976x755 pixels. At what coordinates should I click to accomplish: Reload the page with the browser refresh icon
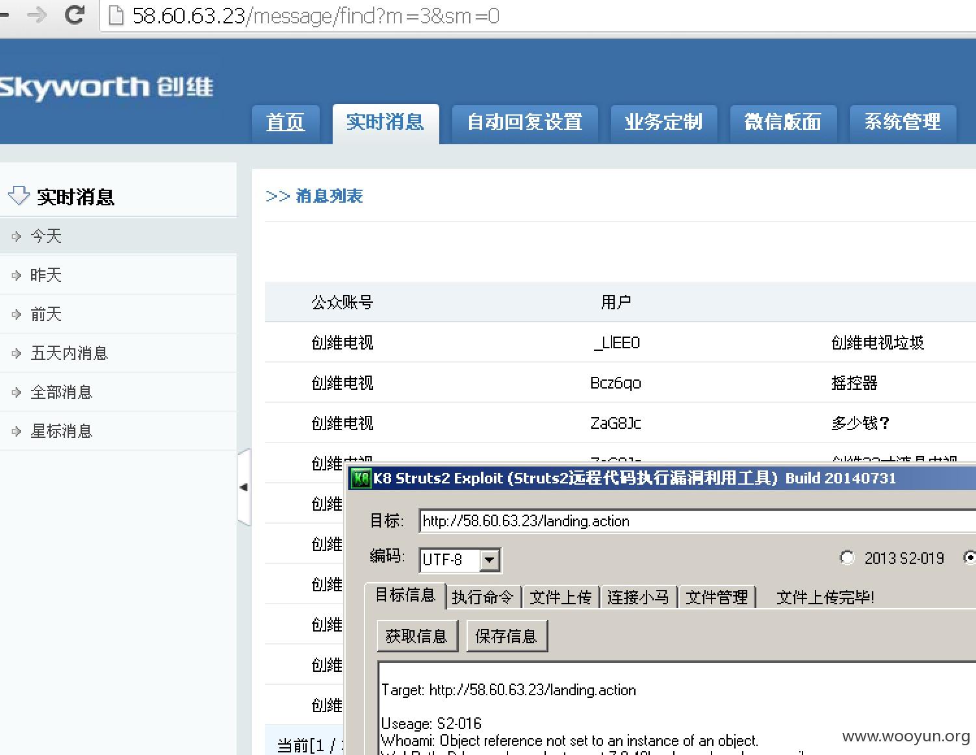pyautogui.click(x=75, y=14)
